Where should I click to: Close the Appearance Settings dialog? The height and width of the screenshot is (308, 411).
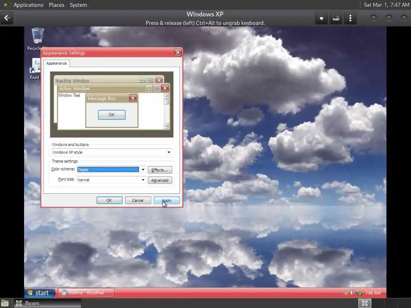pos(178,53)
